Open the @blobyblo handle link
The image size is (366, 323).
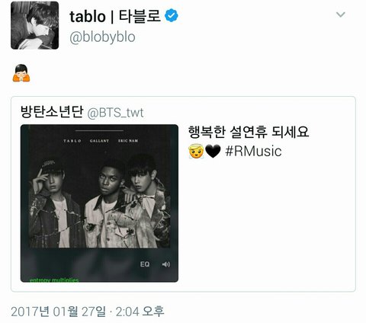click(102, 37)
